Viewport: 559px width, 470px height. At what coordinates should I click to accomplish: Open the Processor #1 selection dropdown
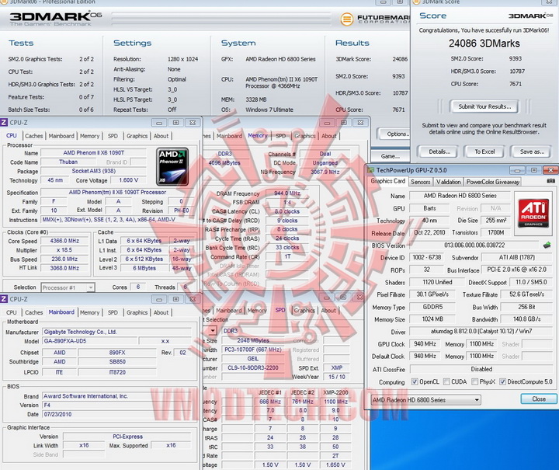pos(68,287)
